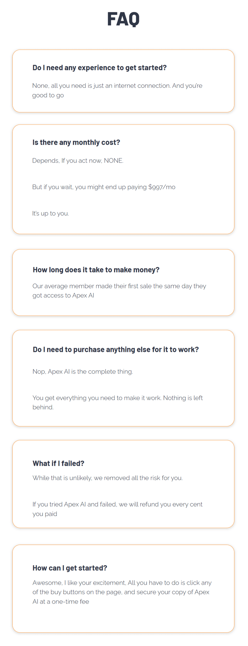Click the FAQ page heading
The width and height of the screenshot is (248, 646).
[x=123, y=19]
